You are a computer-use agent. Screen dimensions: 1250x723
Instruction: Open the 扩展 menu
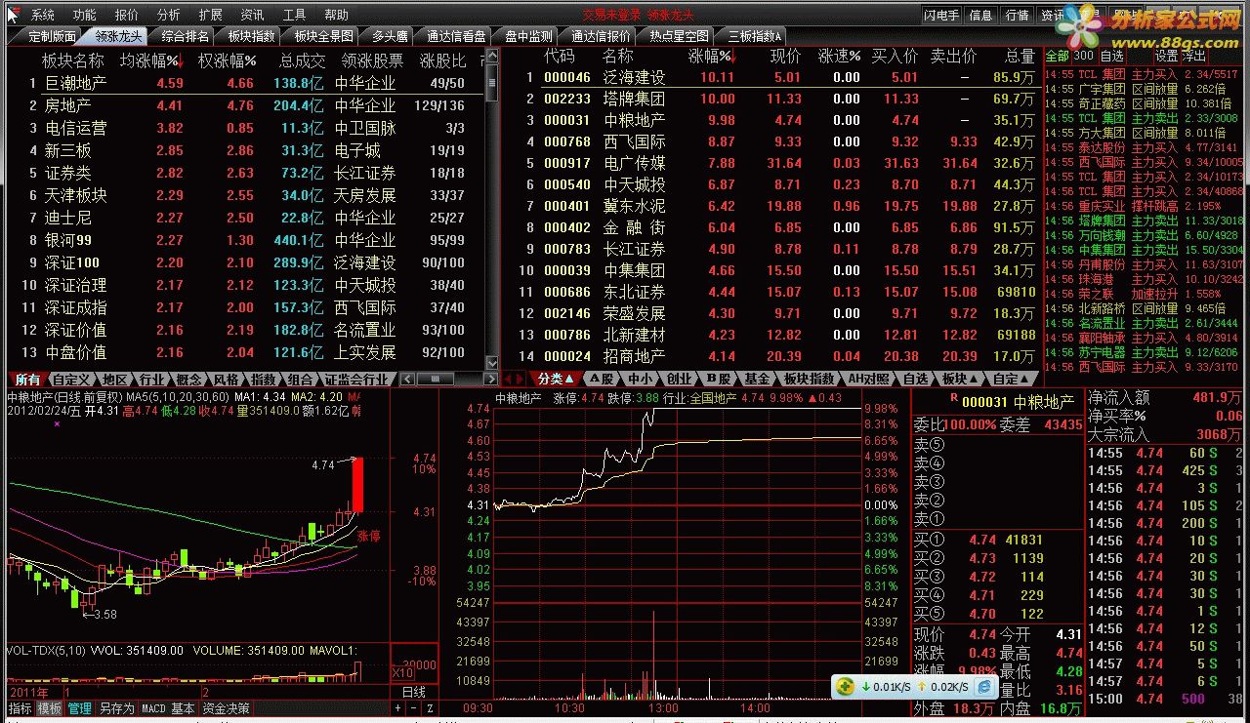(211, 15)
